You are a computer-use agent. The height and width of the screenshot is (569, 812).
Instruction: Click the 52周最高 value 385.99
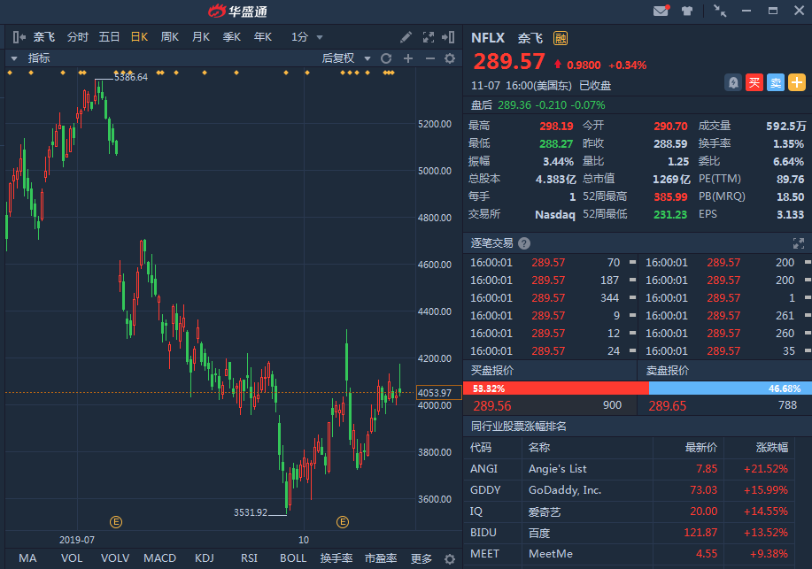click(x=670, y=196)
